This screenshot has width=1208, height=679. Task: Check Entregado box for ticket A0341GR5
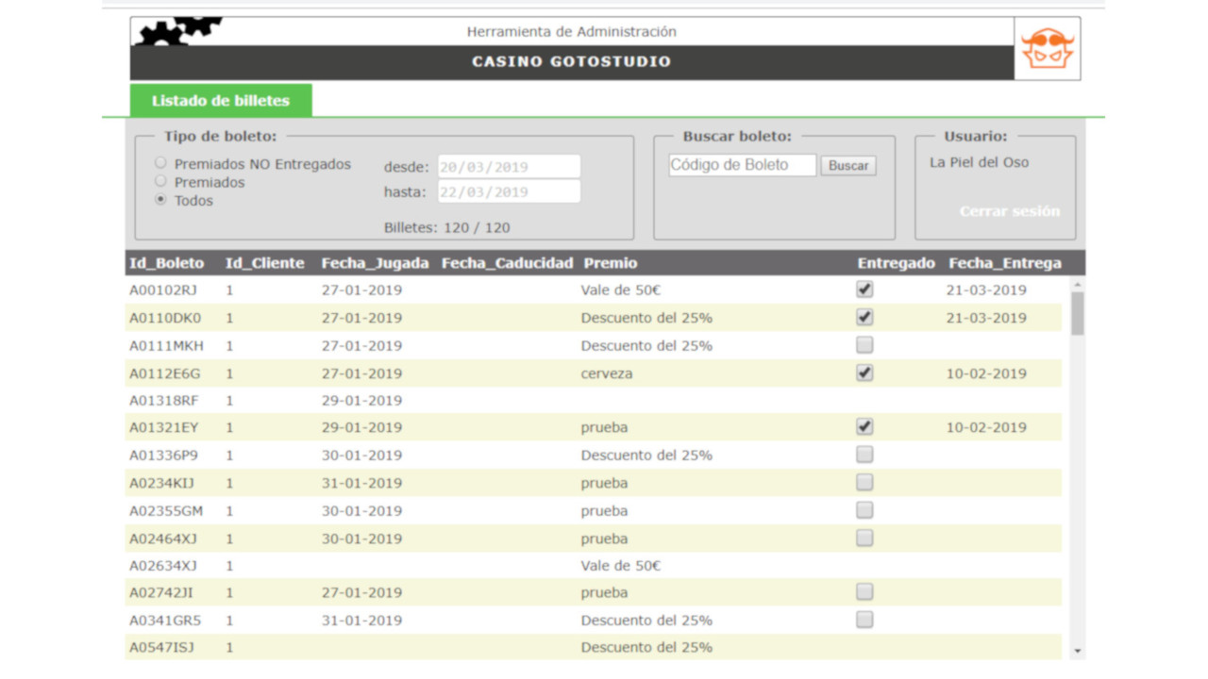(864, 620)
